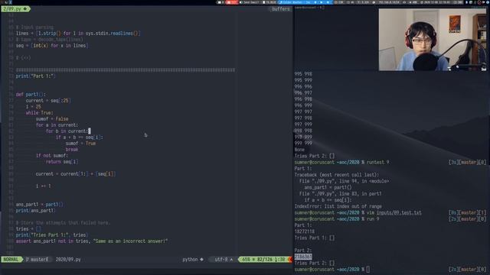
Task: Click the 999 999 terminal output row
Action: [303, 143]
